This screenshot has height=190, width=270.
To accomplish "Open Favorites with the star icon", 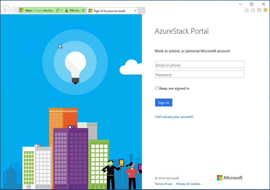I will [253, 10].
